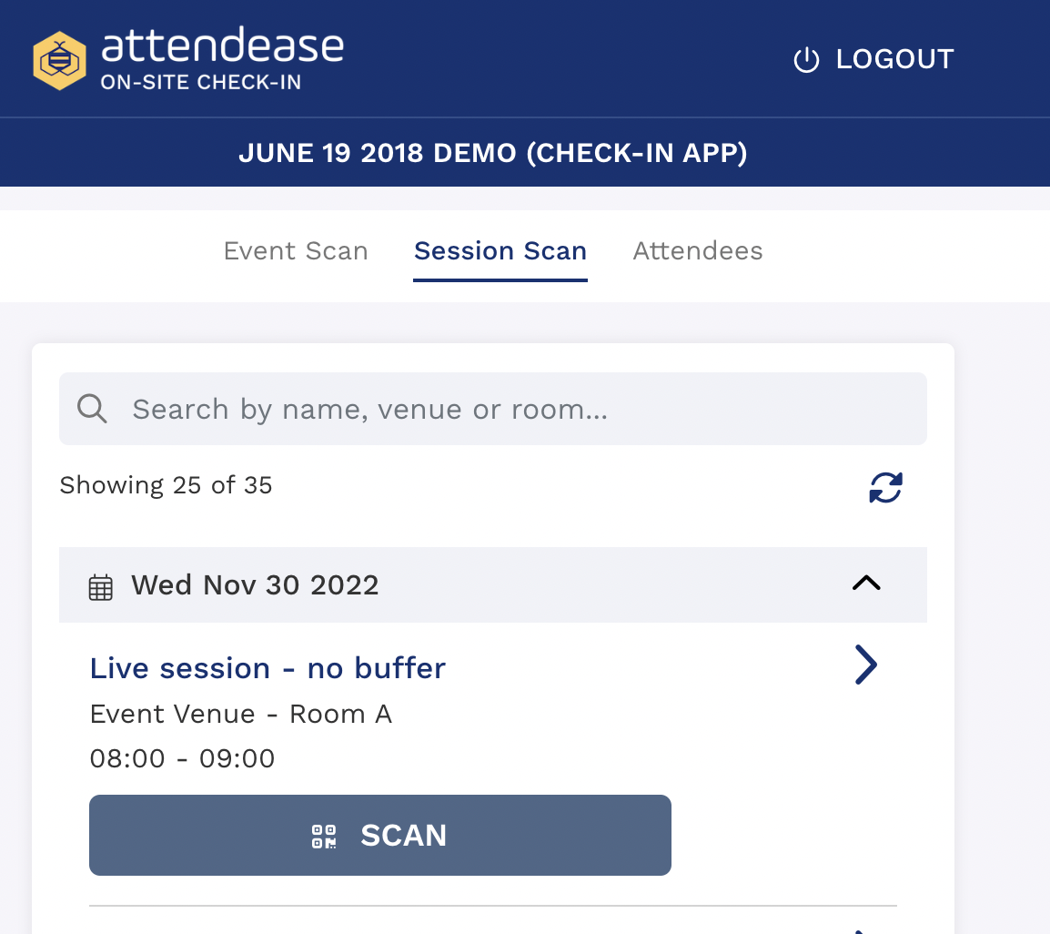Viewport: 1050px width, 934px height.
Task: Open the Attendees tab
Action: click(698, 250)
